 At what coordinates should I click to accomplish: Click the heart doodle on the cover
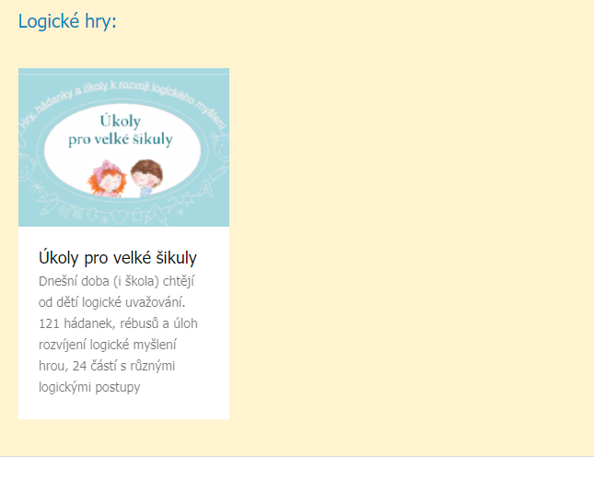(x=119, y=217)
